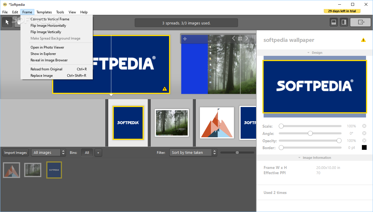Click the 20.00x10.00 in frame size value
The width and height of the screenshot is (373, 212).
[328, 168]
